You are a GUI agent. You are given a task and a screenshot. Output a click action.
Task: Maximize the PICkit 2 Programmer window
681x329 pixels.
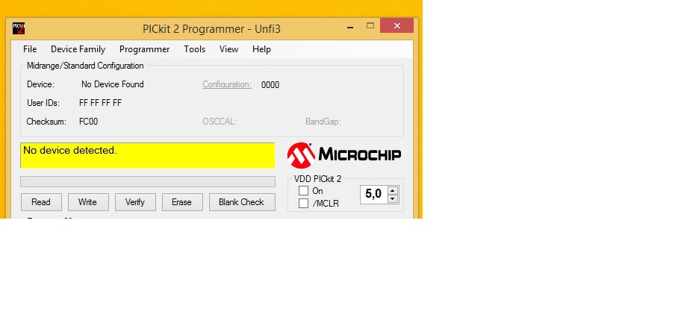click(x=370, y=26)
